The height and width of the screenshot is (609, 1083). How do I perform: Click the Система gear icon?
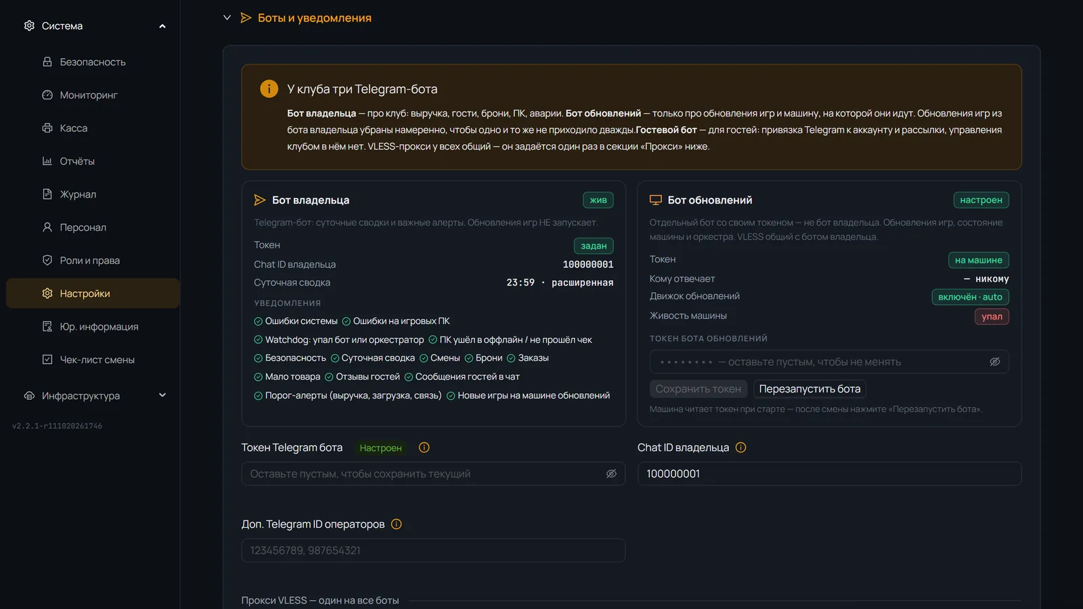(x=29, y=26)
